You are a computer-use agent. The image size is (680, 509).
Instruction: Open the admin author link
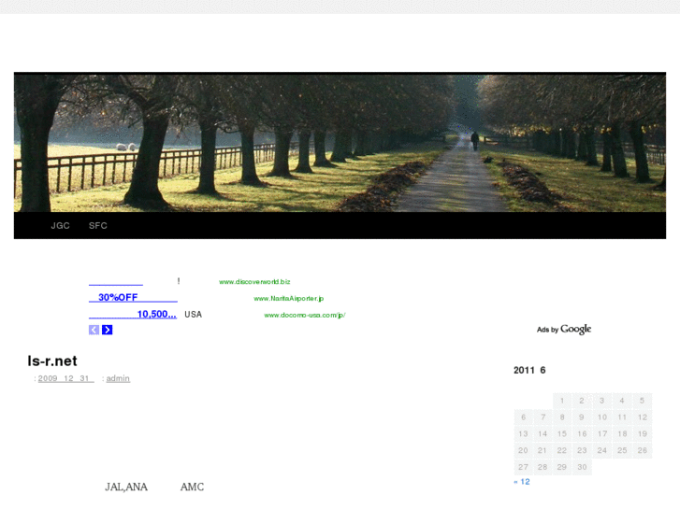click(x=118, y=378)
